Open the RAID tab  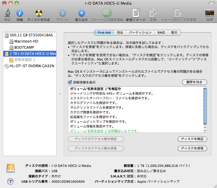click(161, 33)
